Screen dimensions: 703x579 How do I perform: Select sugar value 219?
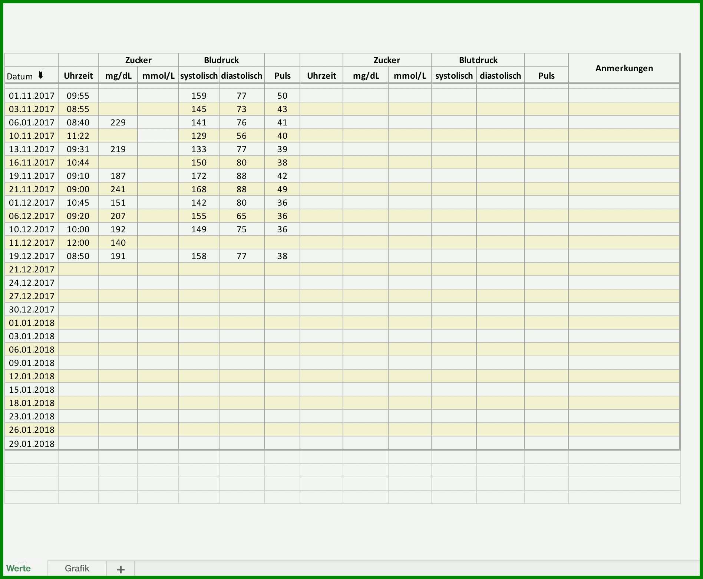118,149
